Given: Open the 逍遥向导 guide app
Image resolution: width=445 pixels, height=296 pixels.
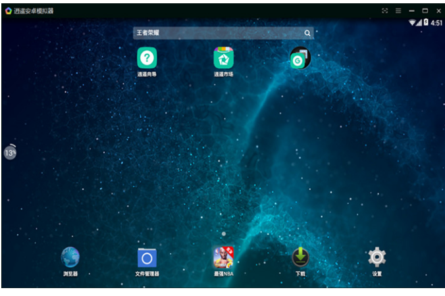Looking at the screenshot, I should (x=147, y=58).
